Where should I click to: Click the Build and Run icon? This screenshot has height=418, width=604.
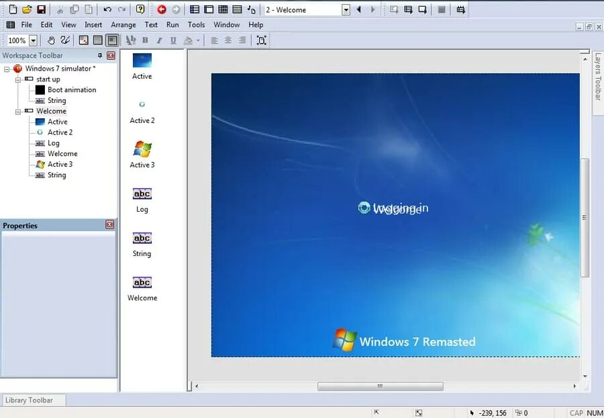[460, 9]
